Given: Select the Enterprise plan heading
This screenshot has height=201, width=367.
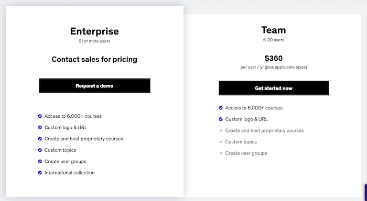Looking at the screenshot, I should point(94,31).
